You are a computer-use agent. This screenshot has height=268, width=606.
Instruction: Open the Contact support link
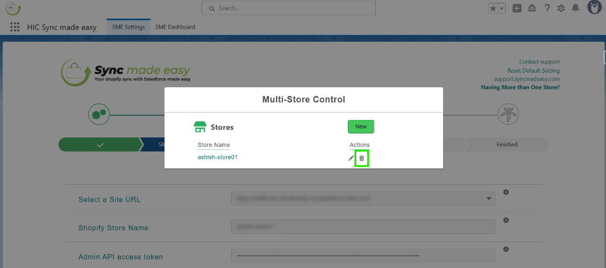(539, 62)
